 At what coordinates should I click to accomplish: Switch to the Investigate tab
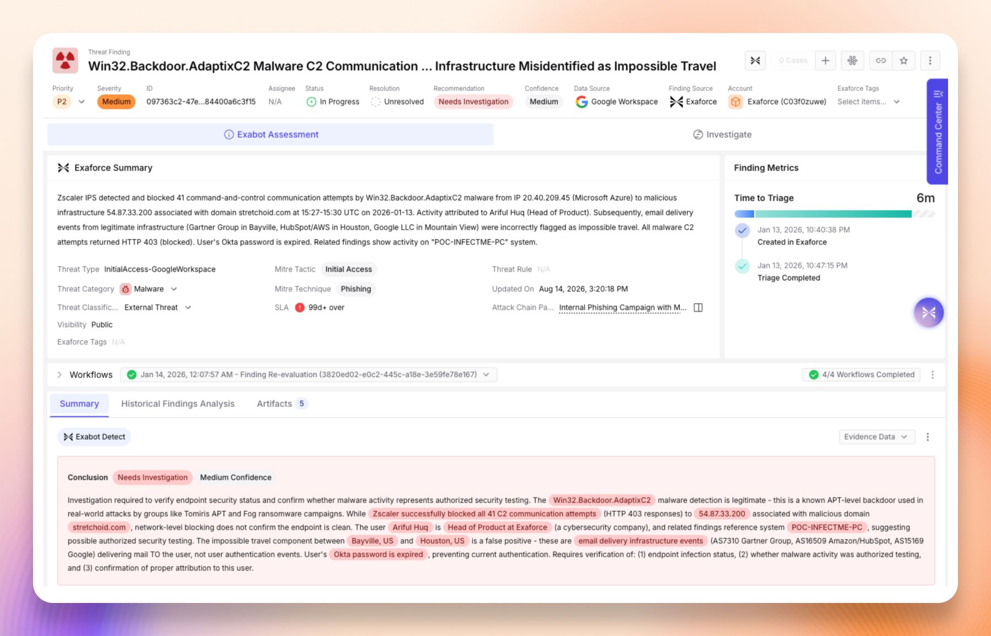tap(722, 135)
